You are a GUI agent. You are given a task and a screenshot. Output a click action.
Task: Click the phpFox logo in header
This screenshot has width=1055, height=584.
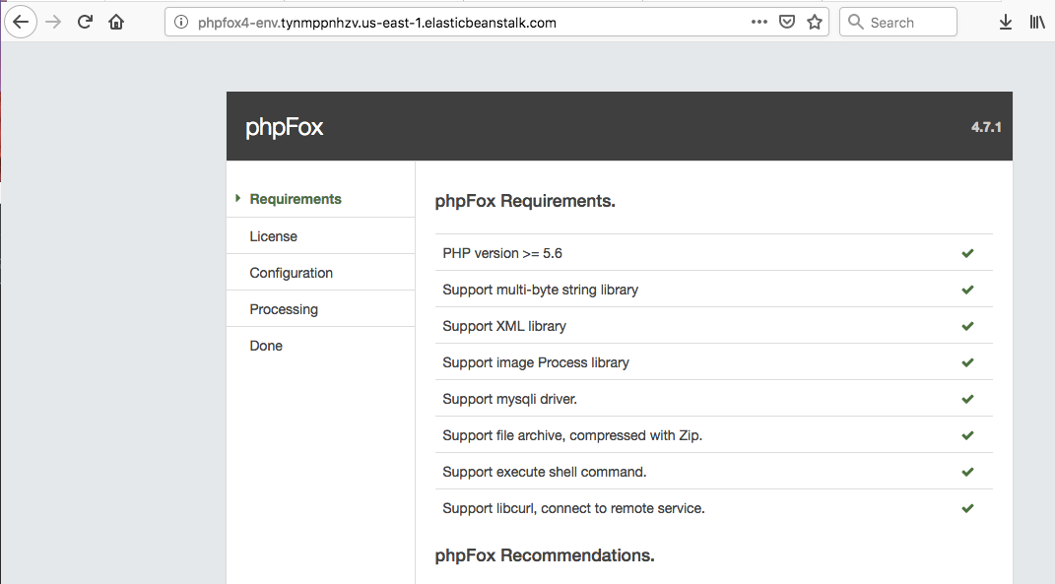point(284,127)
